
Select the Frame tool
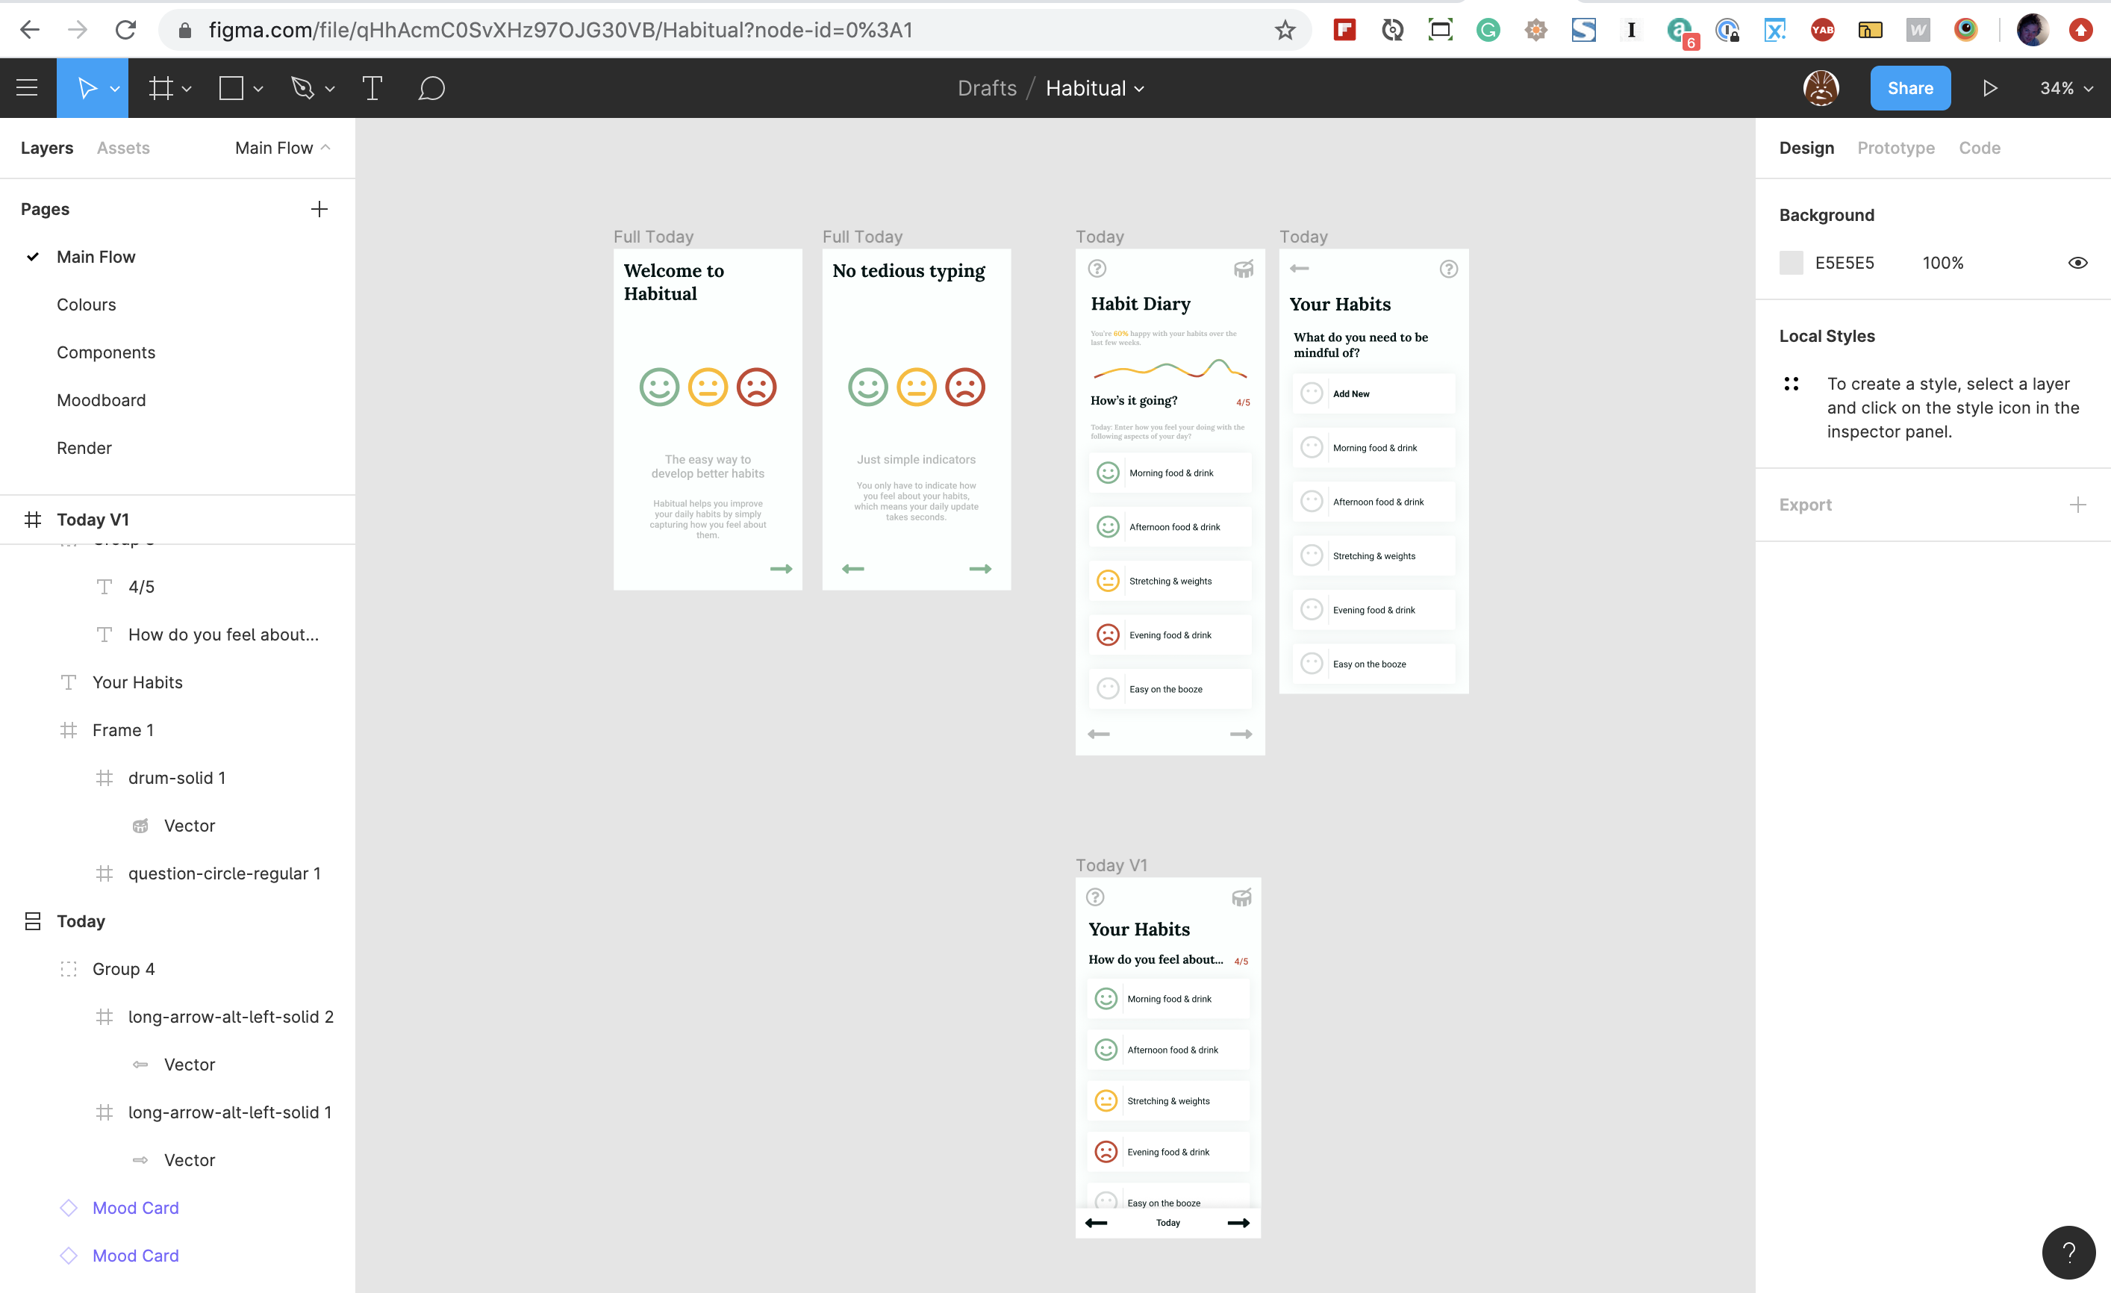point(161,88)
